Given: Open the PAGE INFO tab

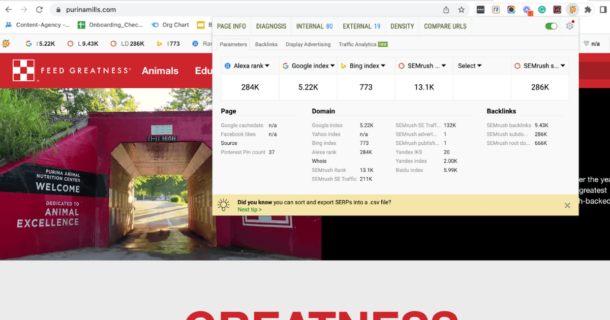Looking at the screenshot, I should click(x=231, y=26).
